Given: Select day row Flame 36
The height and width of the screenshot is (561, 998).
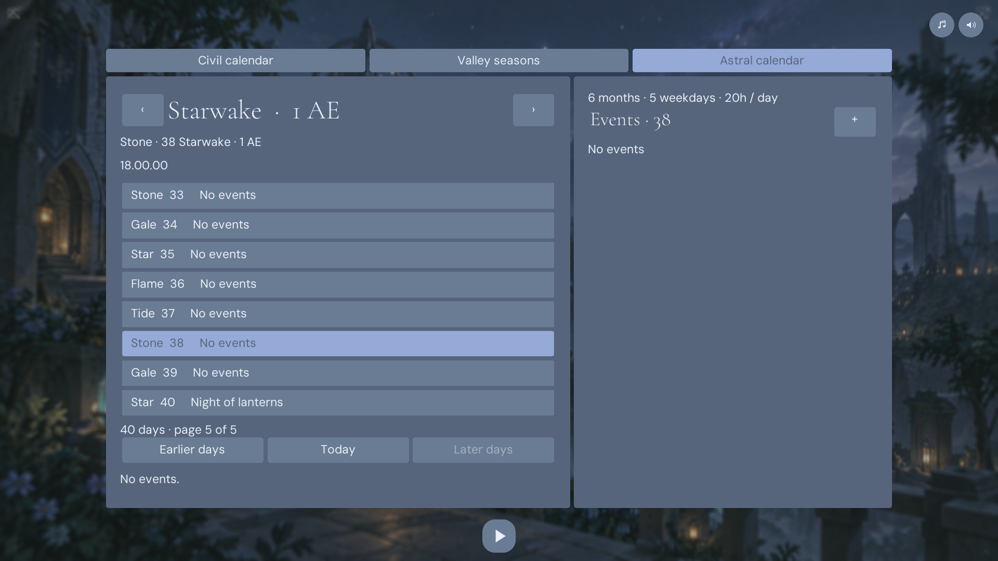Looking at the screenshot, I should coord(338,284).
